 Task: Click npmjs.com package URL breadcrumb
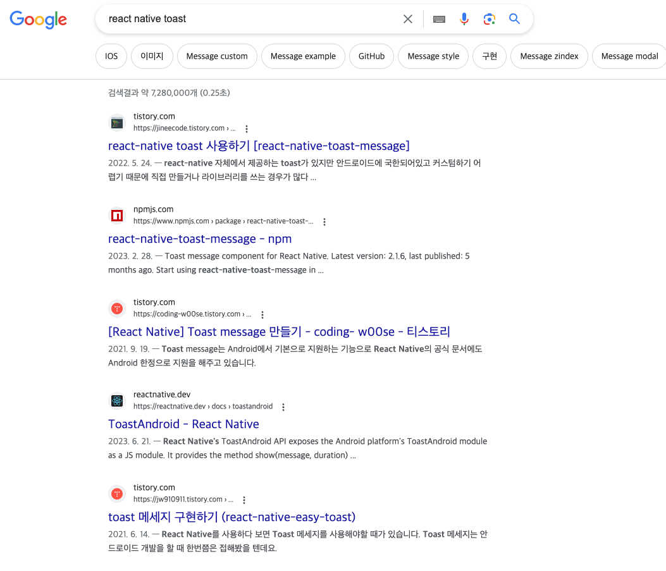pyautogui.click(x=223, y=221)
